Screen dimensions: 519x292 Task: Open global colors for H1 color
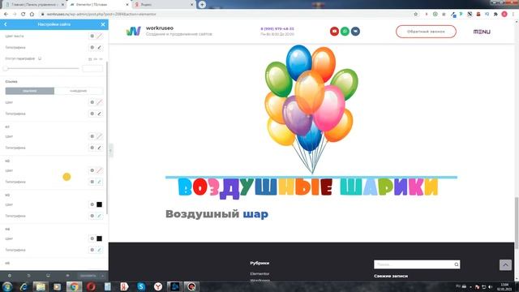coord(92,136)
